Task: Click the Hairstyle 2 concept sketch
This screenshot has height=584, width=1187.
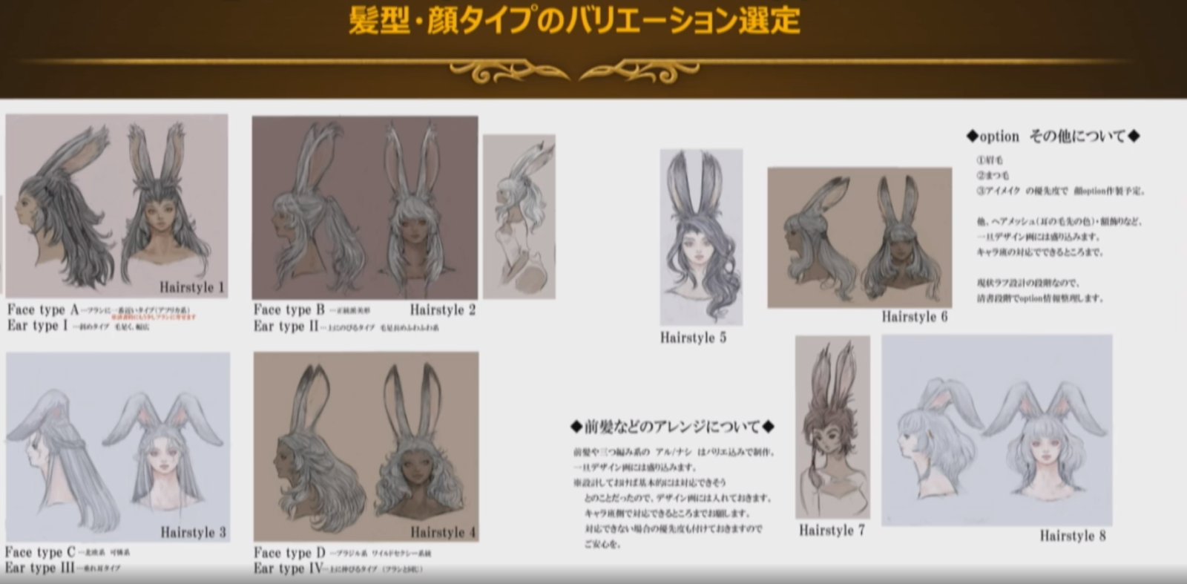Action: tap(365, 208)
